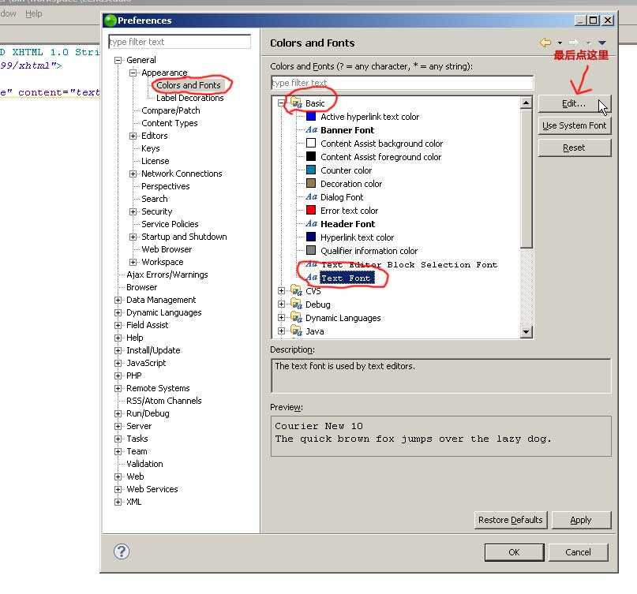Select Label Decorations in tree

189,98
